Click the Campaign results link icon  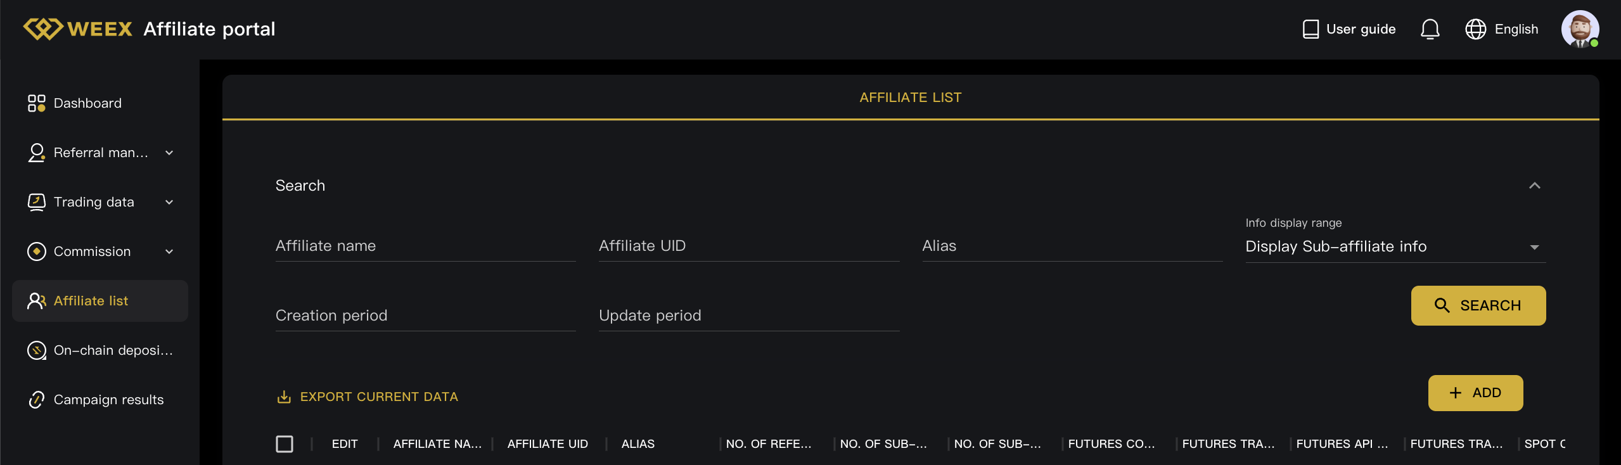click(36, 400)
